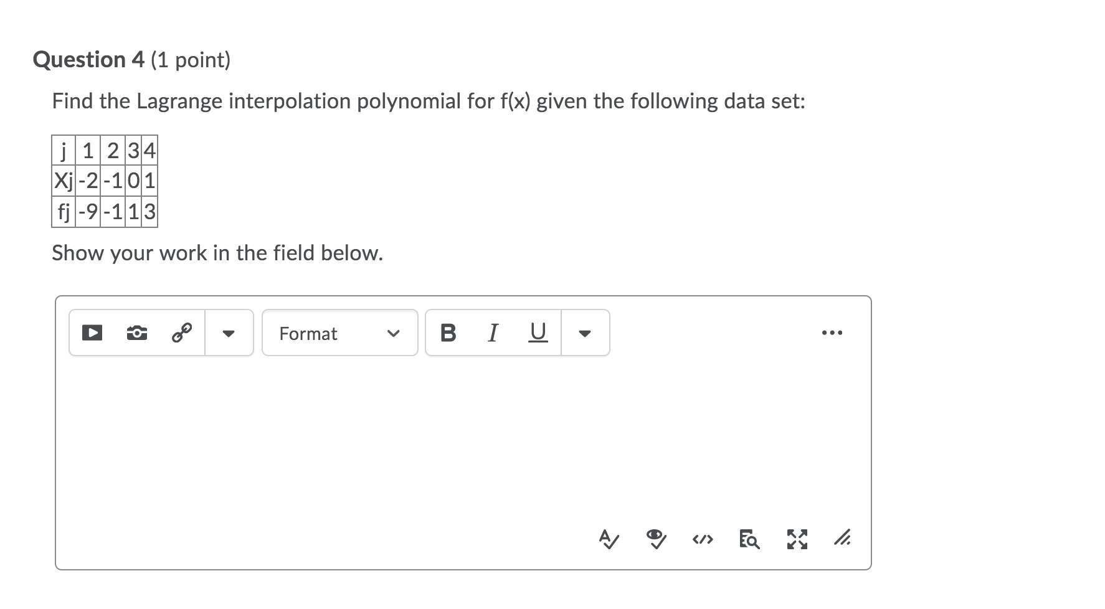The height and width of the screenshot is (609, 1105).
Task: Toggle fullscreen editor mode
Action: click(797, 539)
